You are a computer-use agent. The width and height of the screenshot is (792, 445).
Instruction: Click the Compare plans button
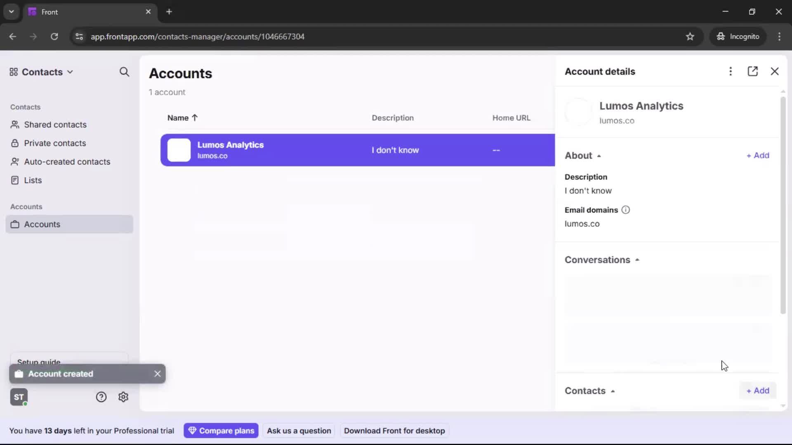tap(221, 431)
